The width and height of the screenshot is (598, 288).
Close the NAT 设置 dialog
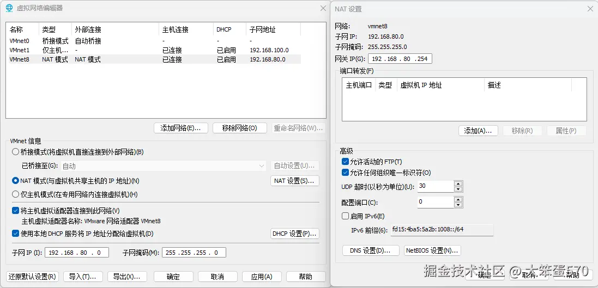tap(590, 9)
